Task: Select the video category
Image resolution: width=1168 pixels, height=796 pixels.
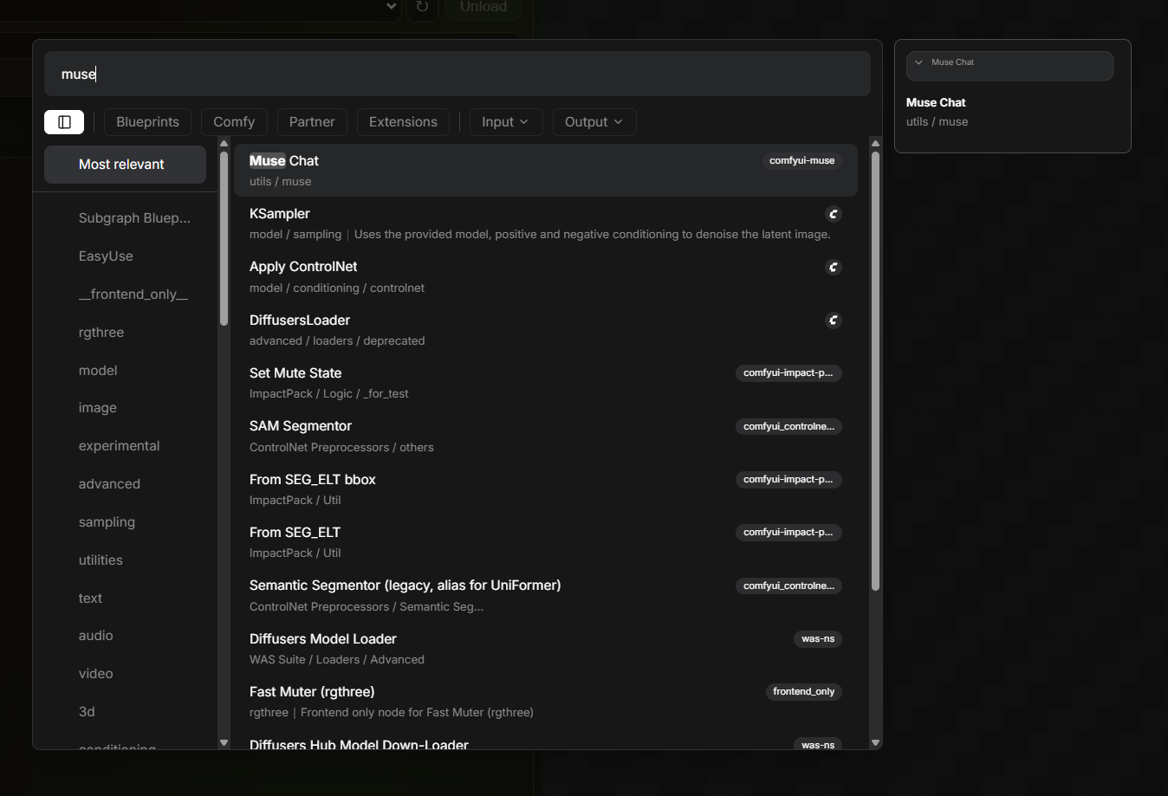Action: tap(125, 674)
